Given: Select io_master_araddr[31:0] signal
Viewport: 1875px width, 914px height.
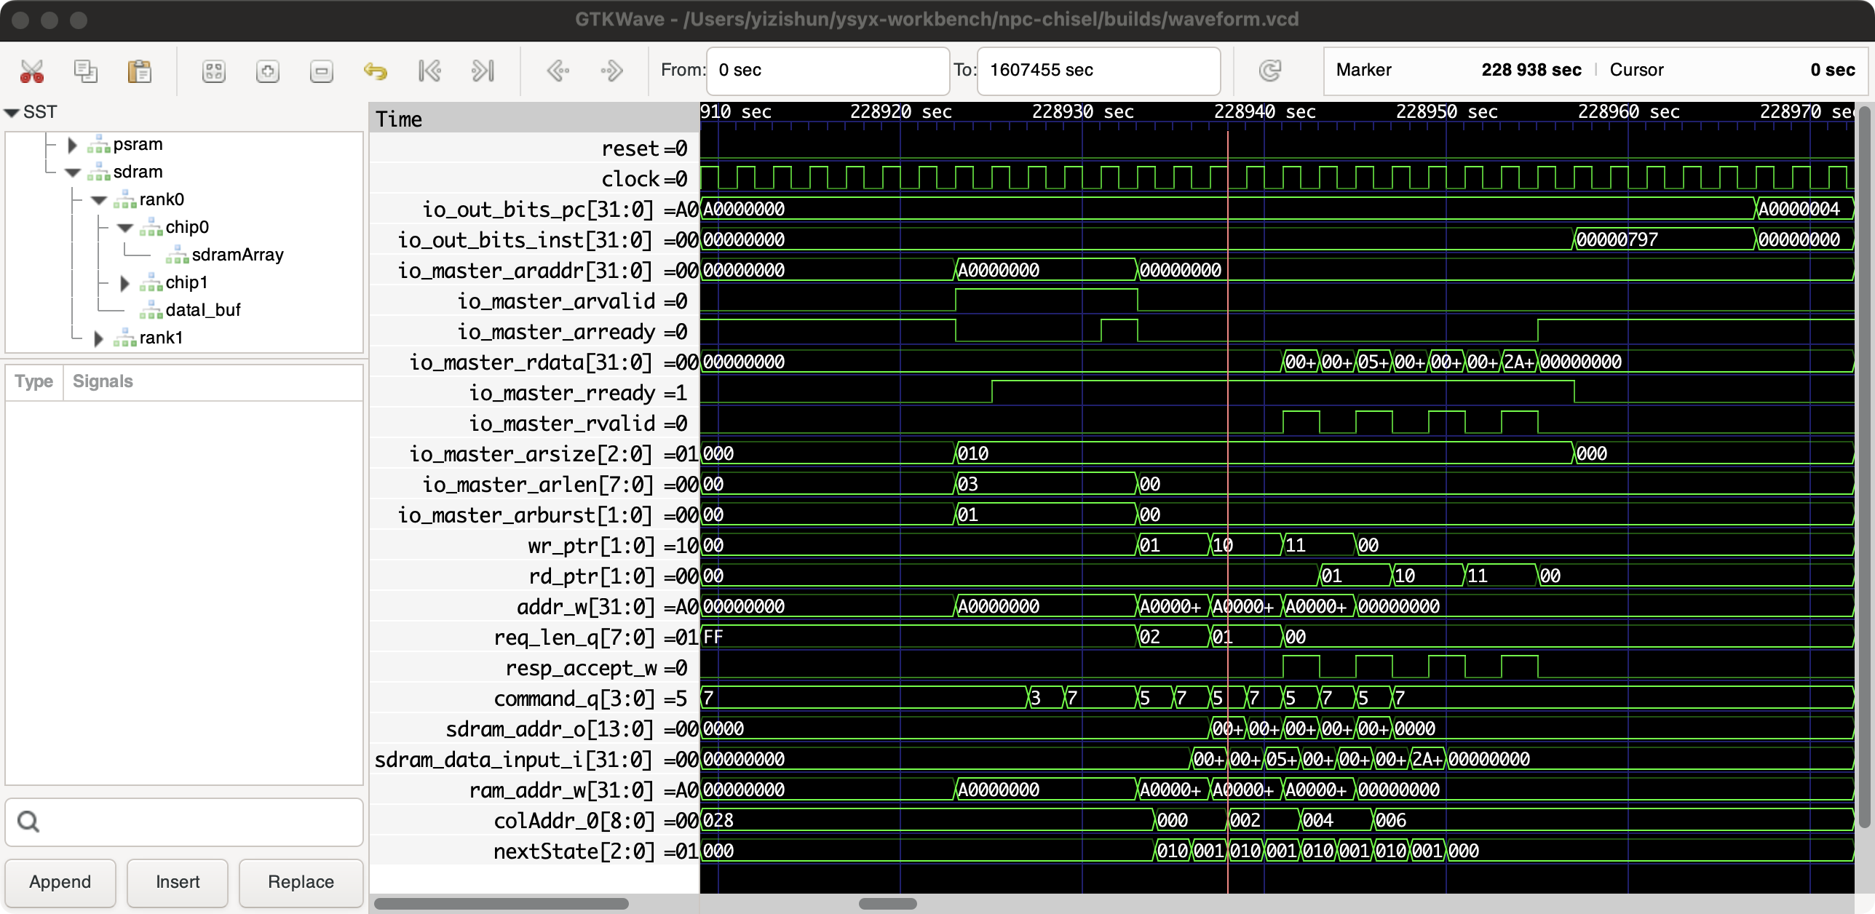Looking at the screenshot, I should 534,271.
